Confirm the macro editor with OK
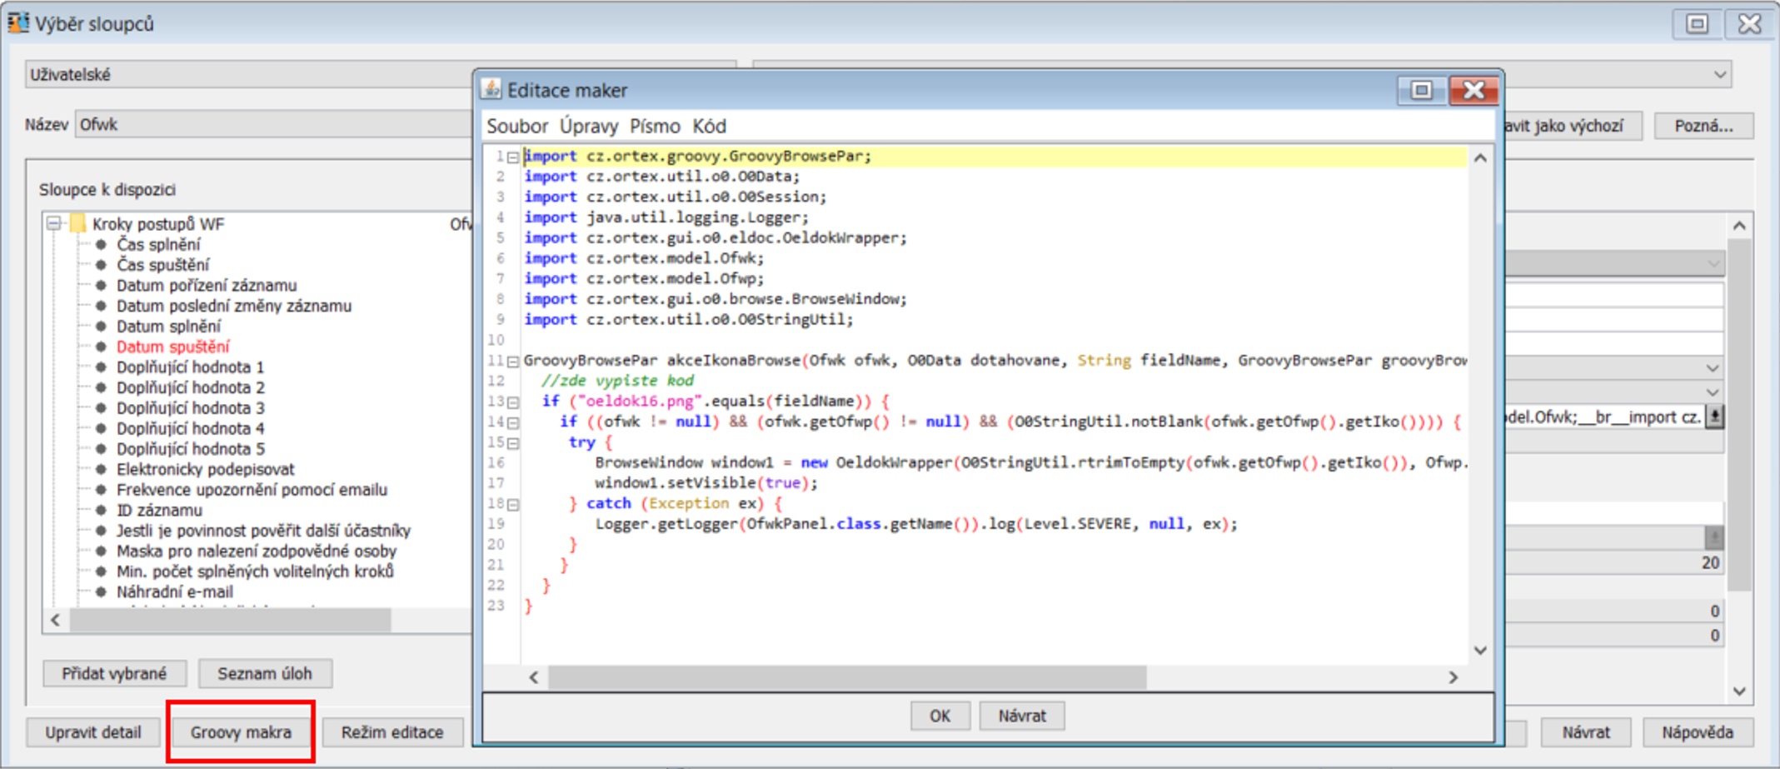This screenshot has height=769, width=1780. tap(939, 716)
